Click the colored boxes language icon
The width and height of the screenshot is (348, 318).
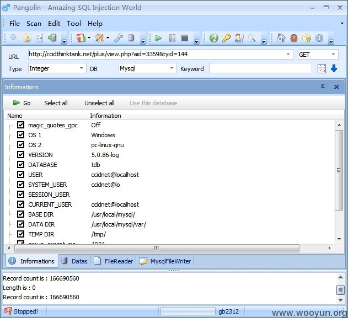[x=81, y=38]
